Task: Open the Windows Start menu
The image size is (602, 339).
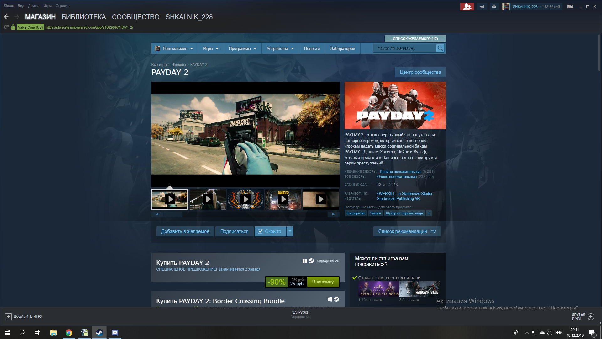Action: click(x=8, y=333)
